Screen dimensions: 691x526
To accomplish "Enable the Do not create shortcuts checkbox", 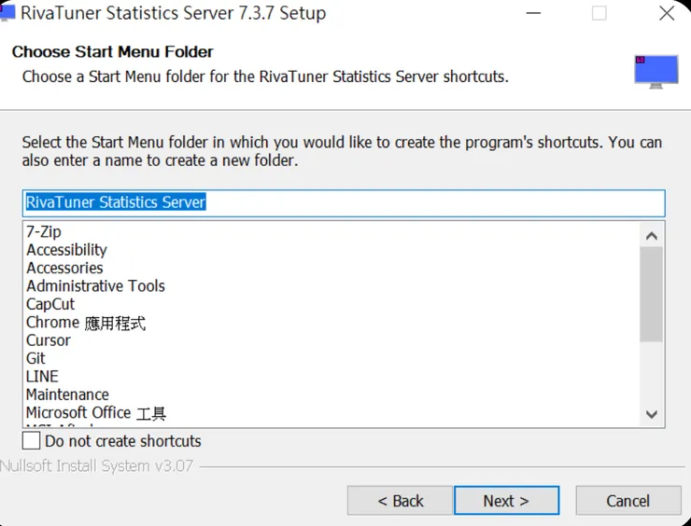I will (33, 440).
